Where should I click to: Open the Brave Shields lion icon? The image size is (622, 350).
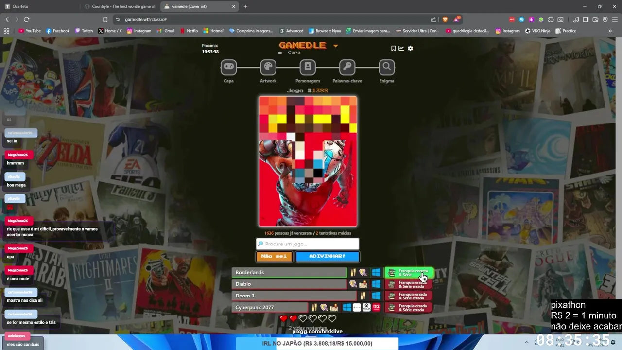coord(445,19)
